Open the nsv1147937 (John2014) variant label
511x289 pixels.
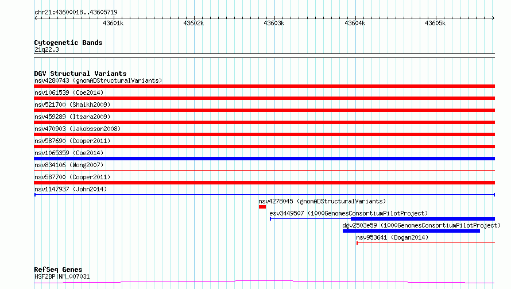(x=71, y=189)
